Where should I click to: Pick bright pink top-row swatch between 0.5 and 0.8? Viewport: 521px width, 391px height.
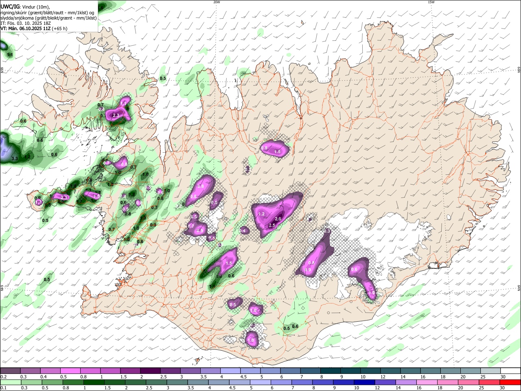(70, 371)
